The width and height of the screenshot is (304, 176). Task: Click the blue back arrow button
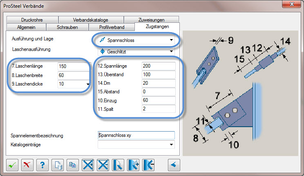[174, 165]
